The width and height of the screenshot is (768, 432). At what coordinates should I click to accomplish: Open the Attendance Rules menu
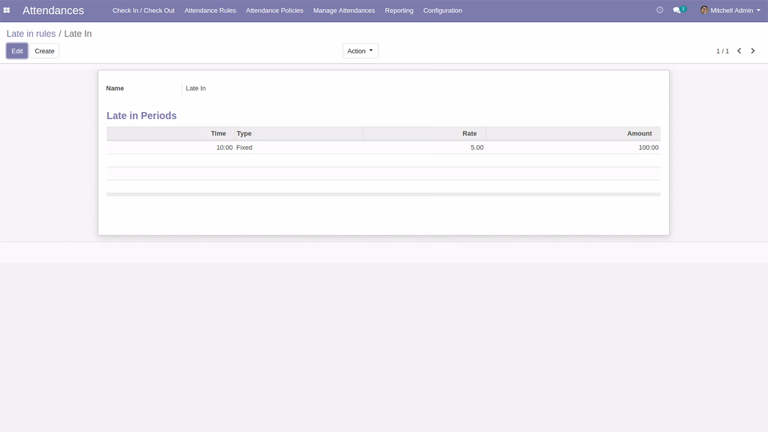pyautogui.click(x=210, y=10)
